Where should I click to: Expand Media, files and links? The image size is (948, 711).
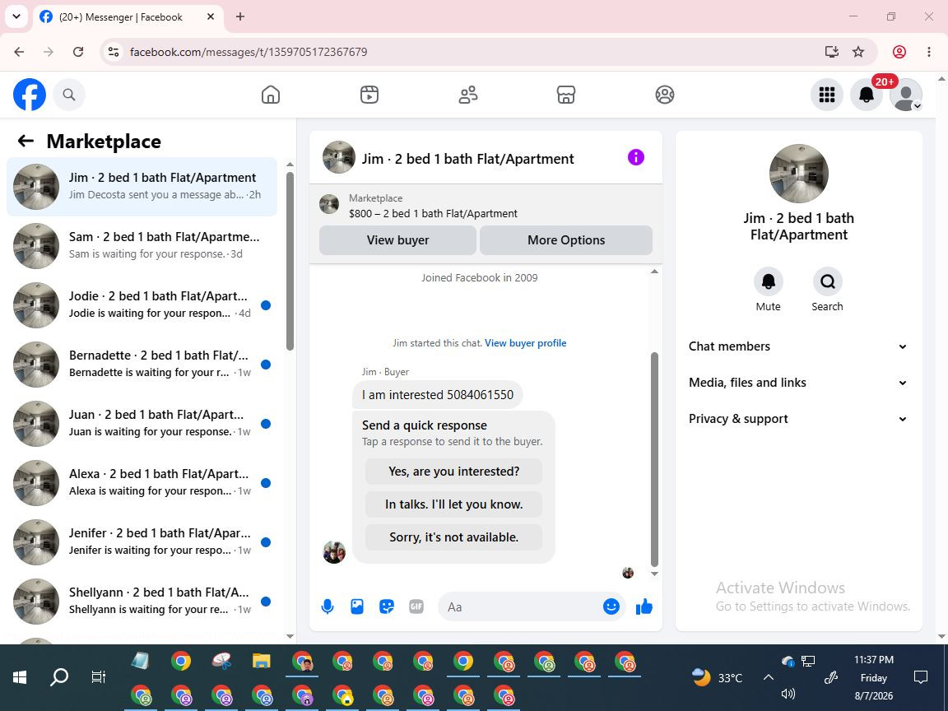[799, 383]
